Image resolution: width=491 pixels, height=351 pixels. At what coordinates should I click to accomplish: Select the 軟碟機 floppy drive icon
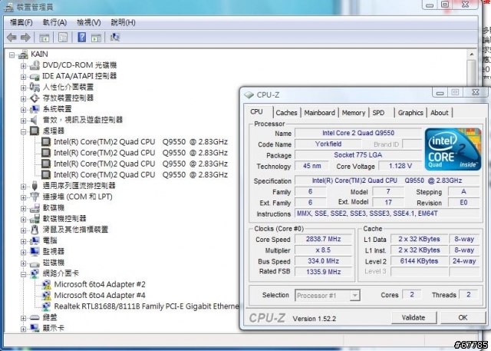pyautogui.click(x=35, y=208)
